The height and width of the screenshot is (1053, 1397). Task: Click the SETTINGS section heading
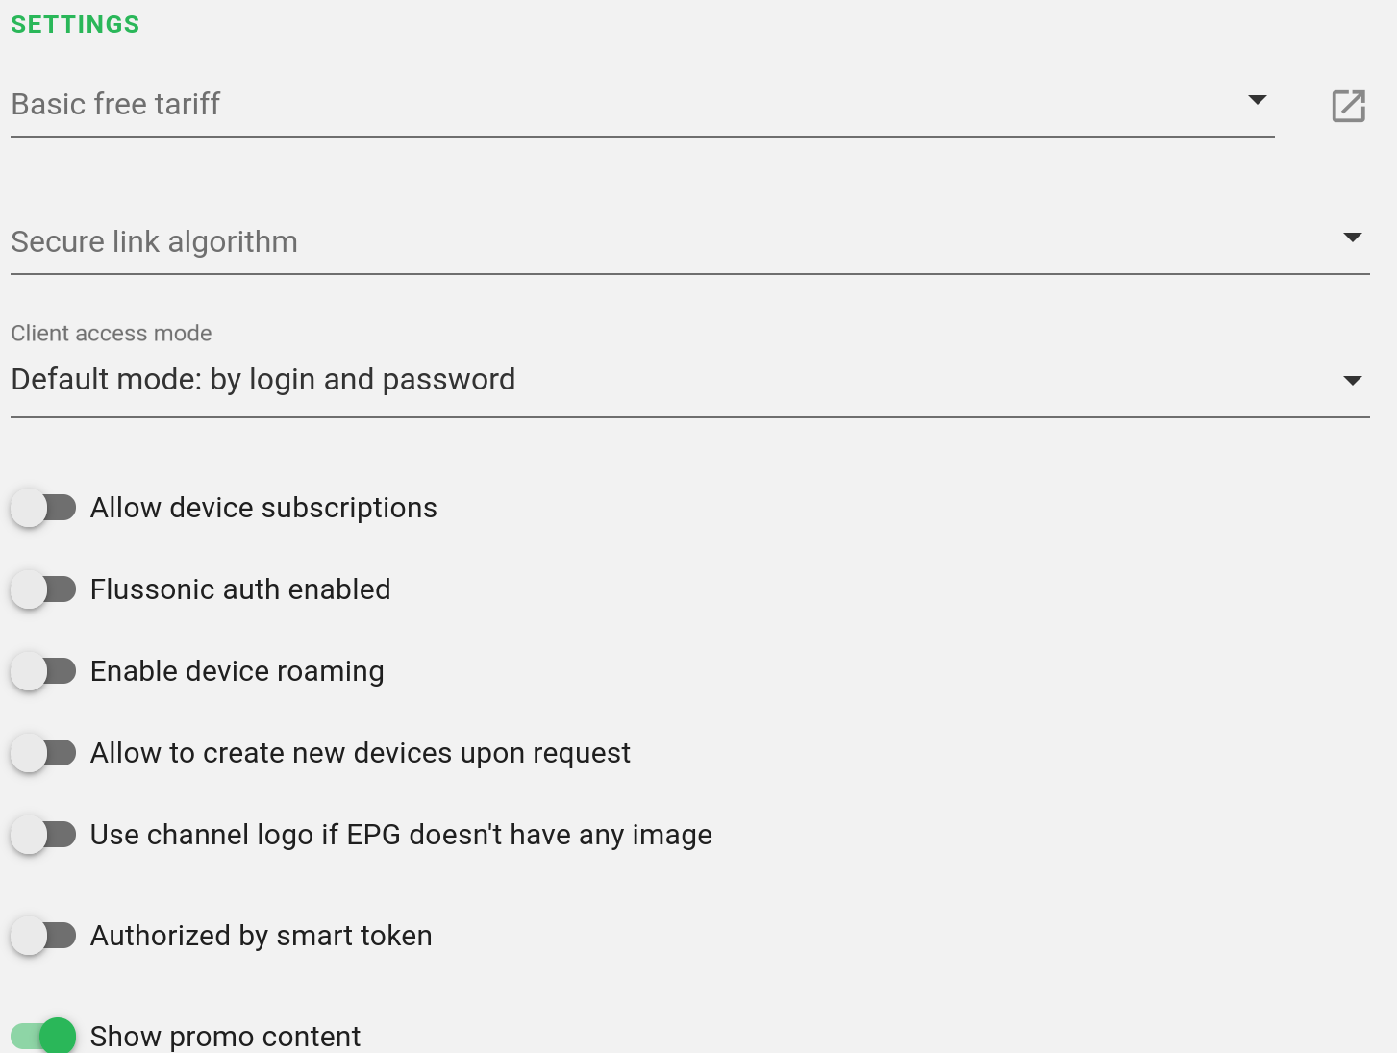75,24
